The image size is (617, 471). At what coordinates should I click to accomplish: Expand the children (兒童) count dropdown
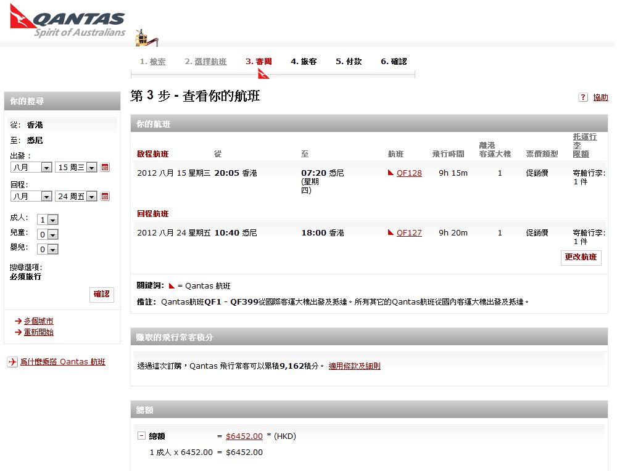pos(48,234)
